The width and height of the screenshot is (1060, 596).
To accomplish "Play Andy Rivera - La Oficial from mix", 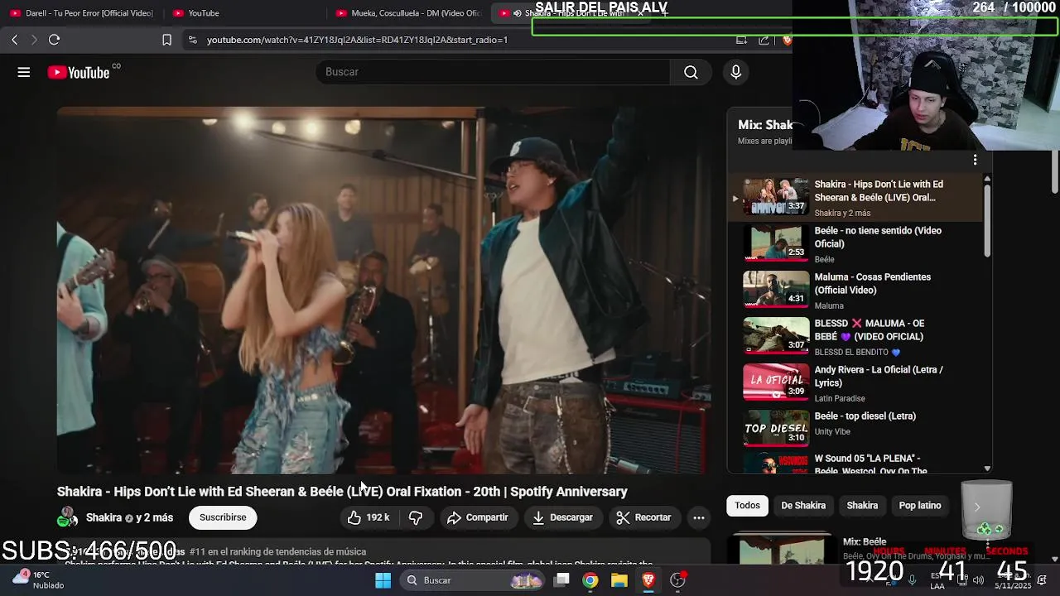I will point(853,383).
